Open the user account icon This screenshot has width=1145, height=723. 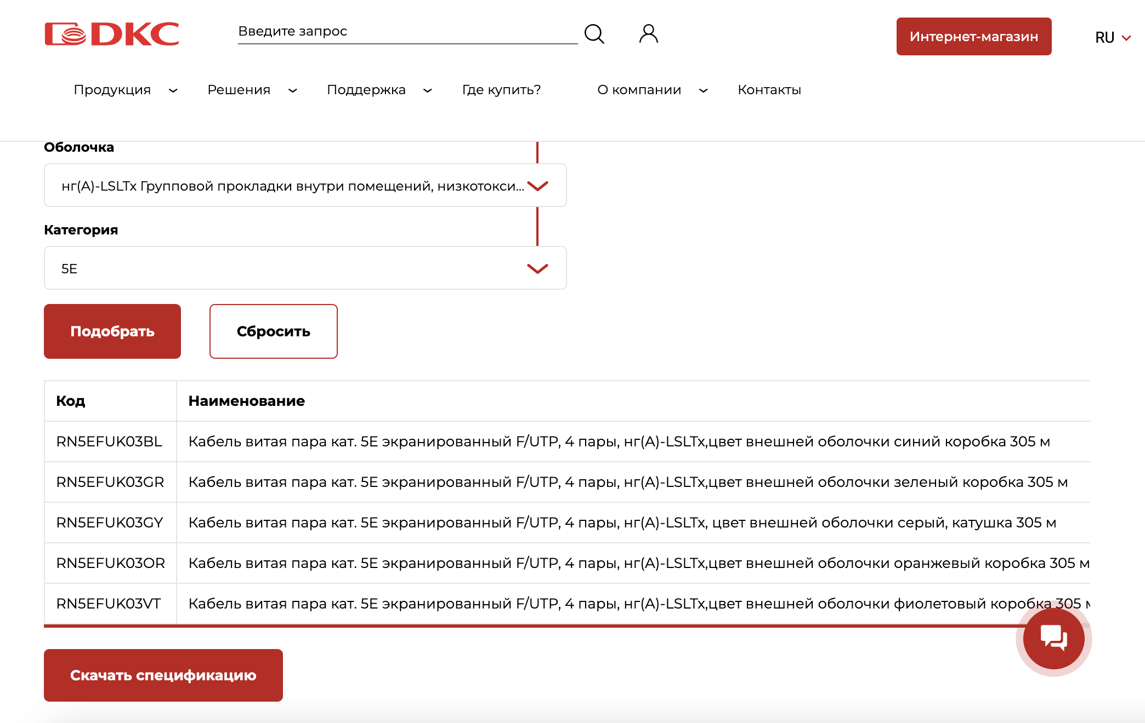pyautogui.click(x=649, y=34)
